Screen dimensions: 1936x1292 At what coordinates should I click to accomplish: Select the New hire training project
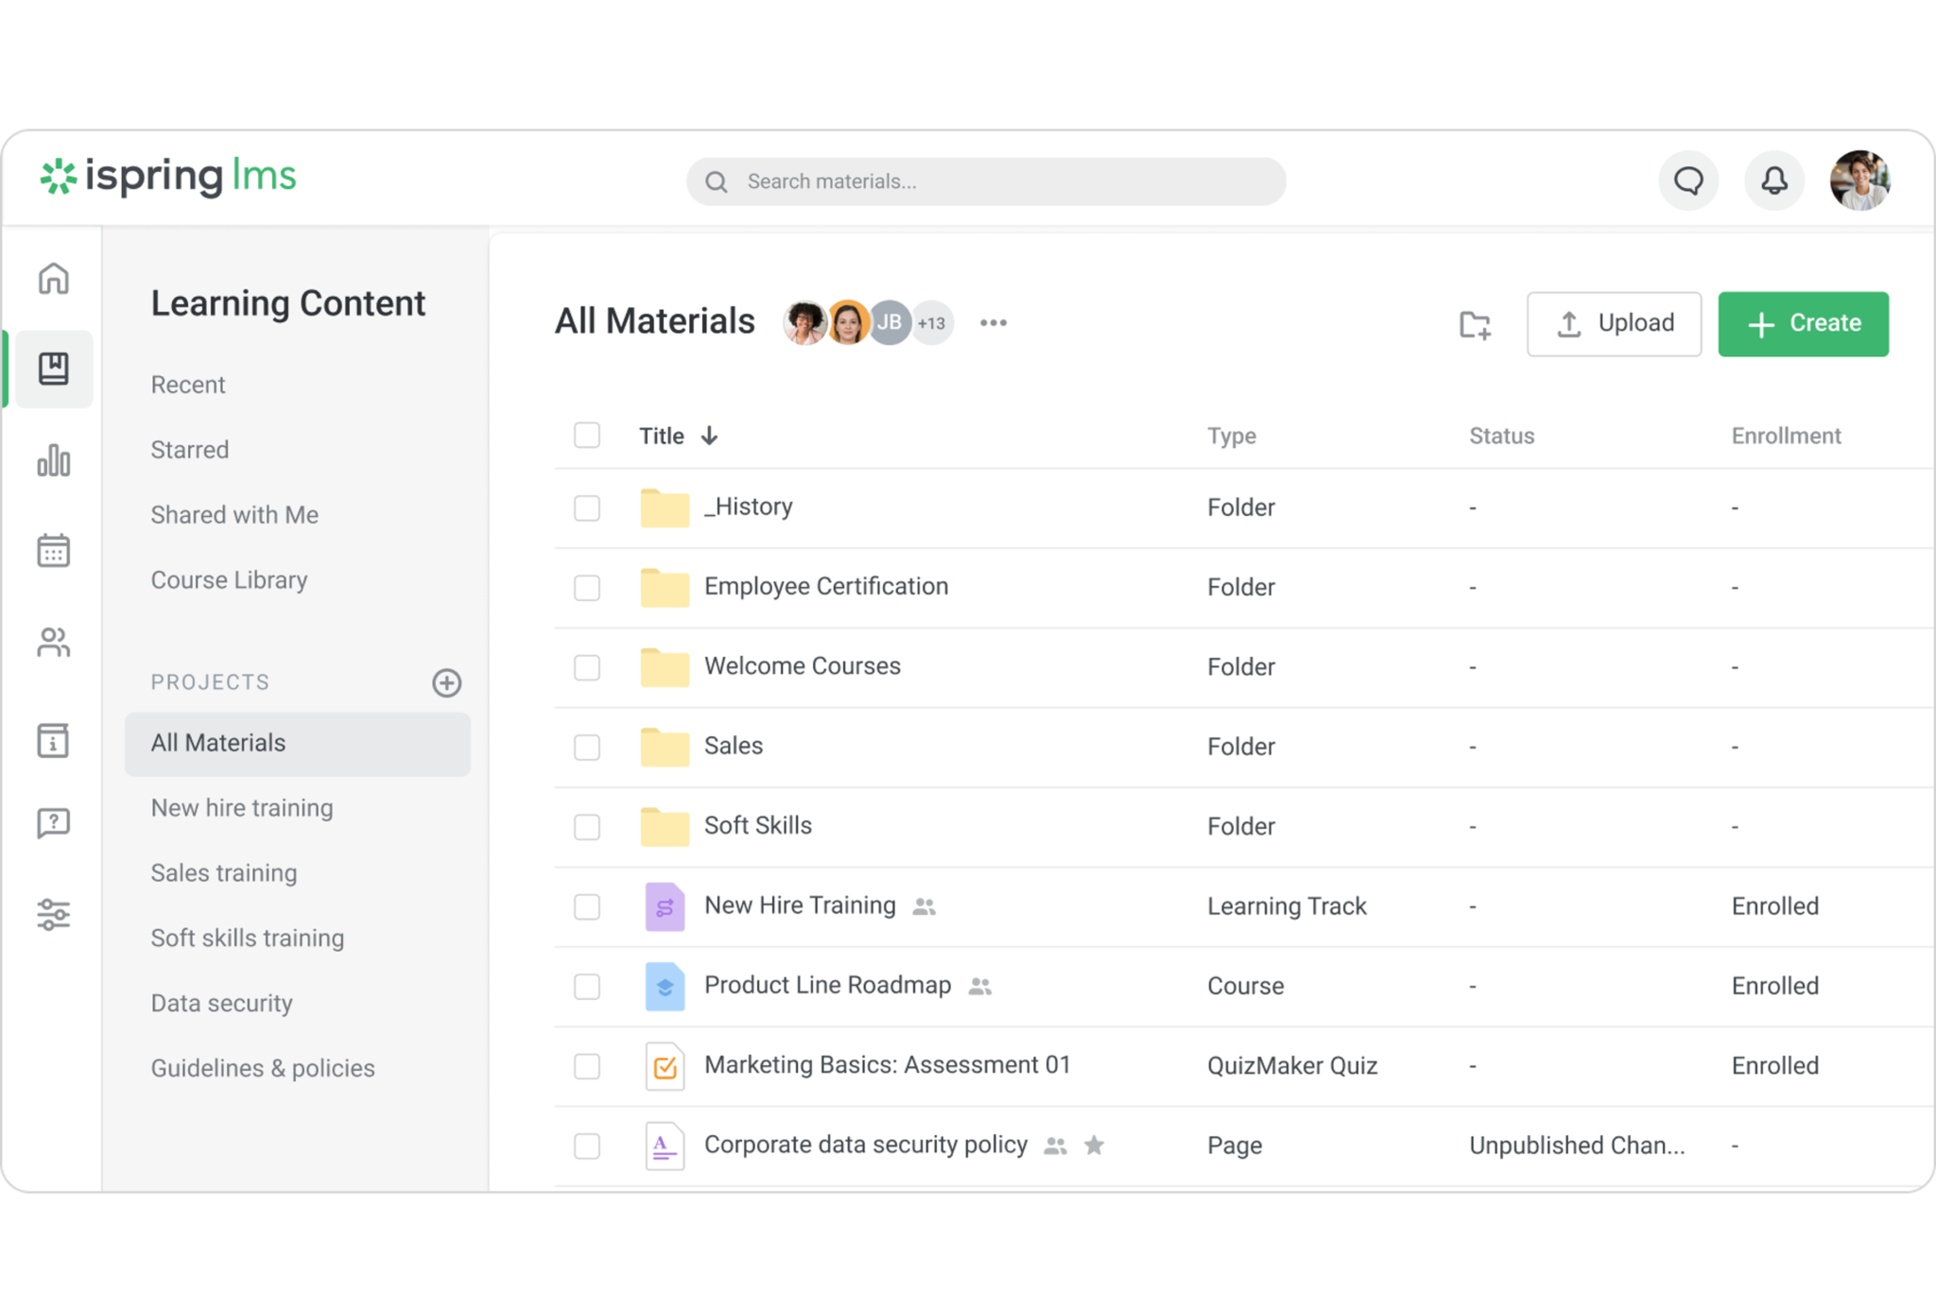(x=242, y=808)
